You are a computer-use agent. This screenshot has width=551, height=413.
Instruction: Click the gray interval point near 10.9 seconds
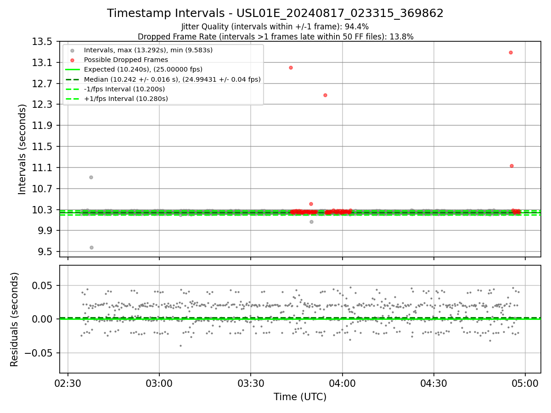point(91,177)
